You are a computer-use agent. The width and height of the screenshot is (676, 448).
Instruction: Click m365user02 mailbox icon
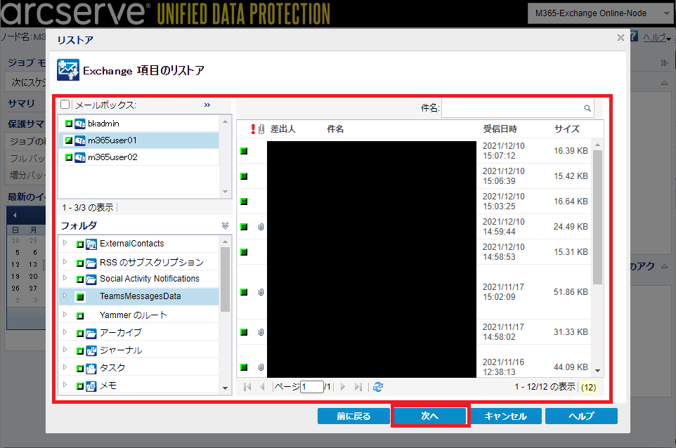[x=80, y=158]
